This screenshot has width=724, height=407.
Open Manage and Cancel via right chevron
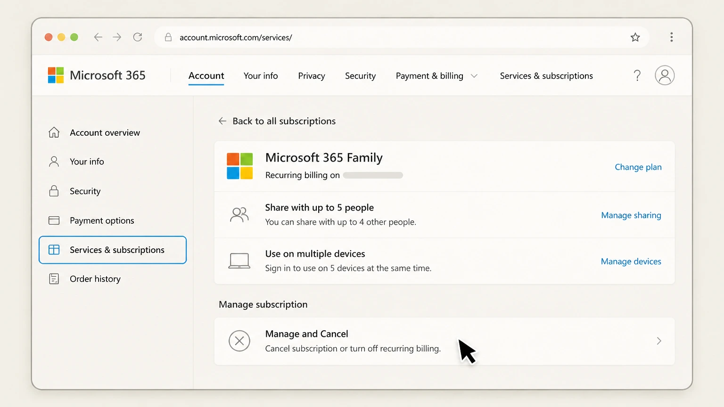tap(659, 341)
